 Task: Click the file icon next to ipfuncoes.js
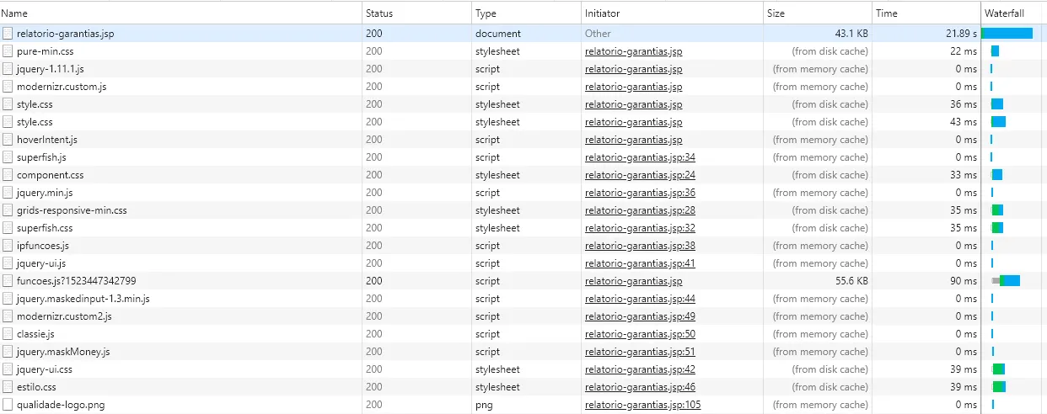click(x=8, y=246)
